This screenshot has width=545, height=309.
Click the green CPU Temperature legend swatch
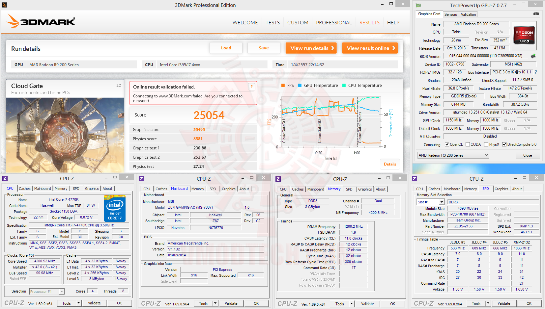344,86
